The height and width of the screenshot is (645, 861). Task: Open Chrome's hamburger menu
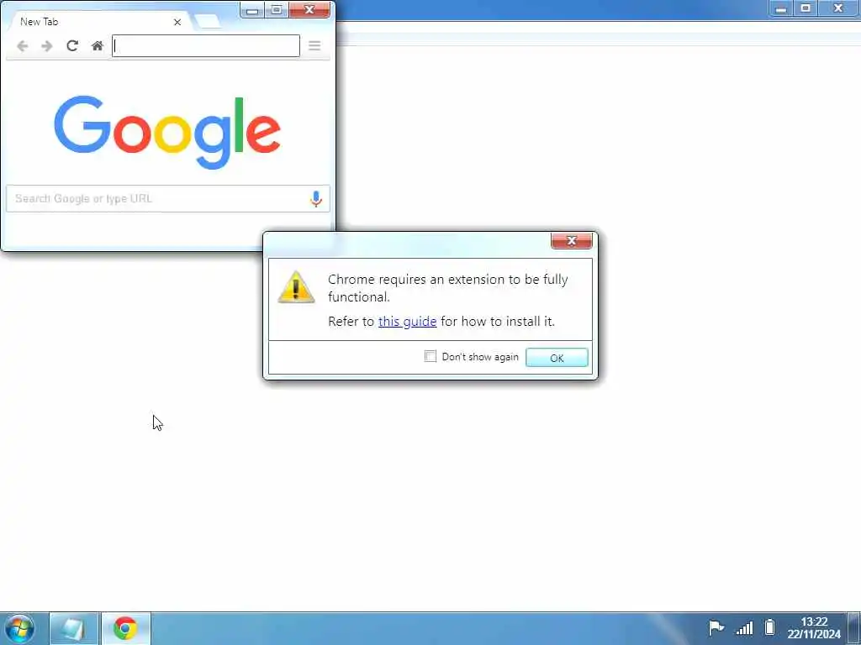(x=314, y=45)
